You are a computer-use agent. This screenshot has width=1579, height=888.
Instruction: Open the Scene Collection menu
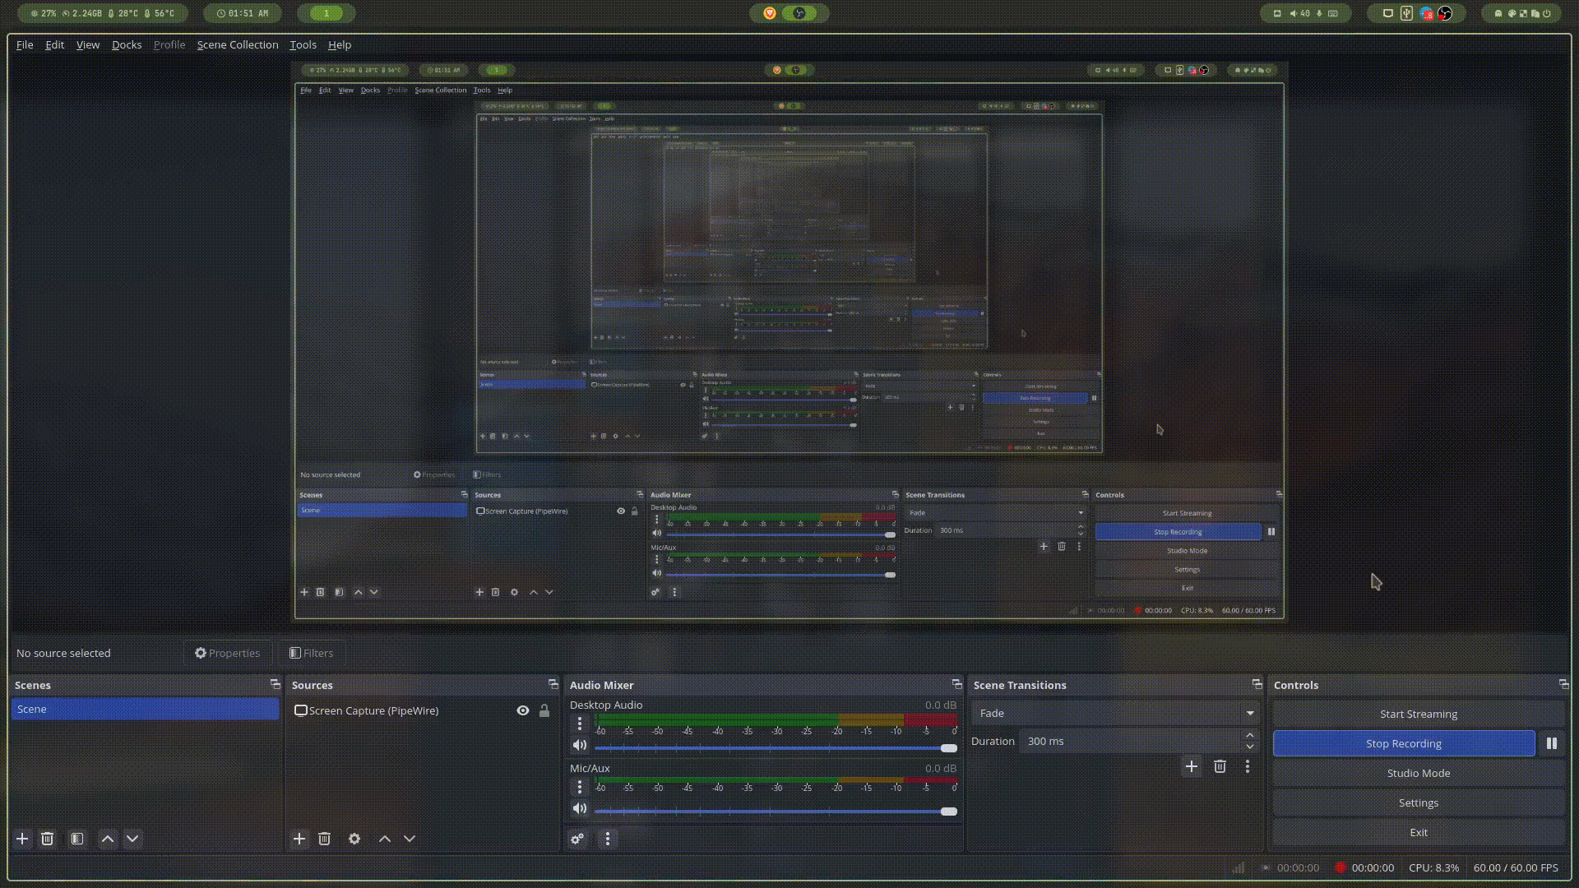pos(237,44)
